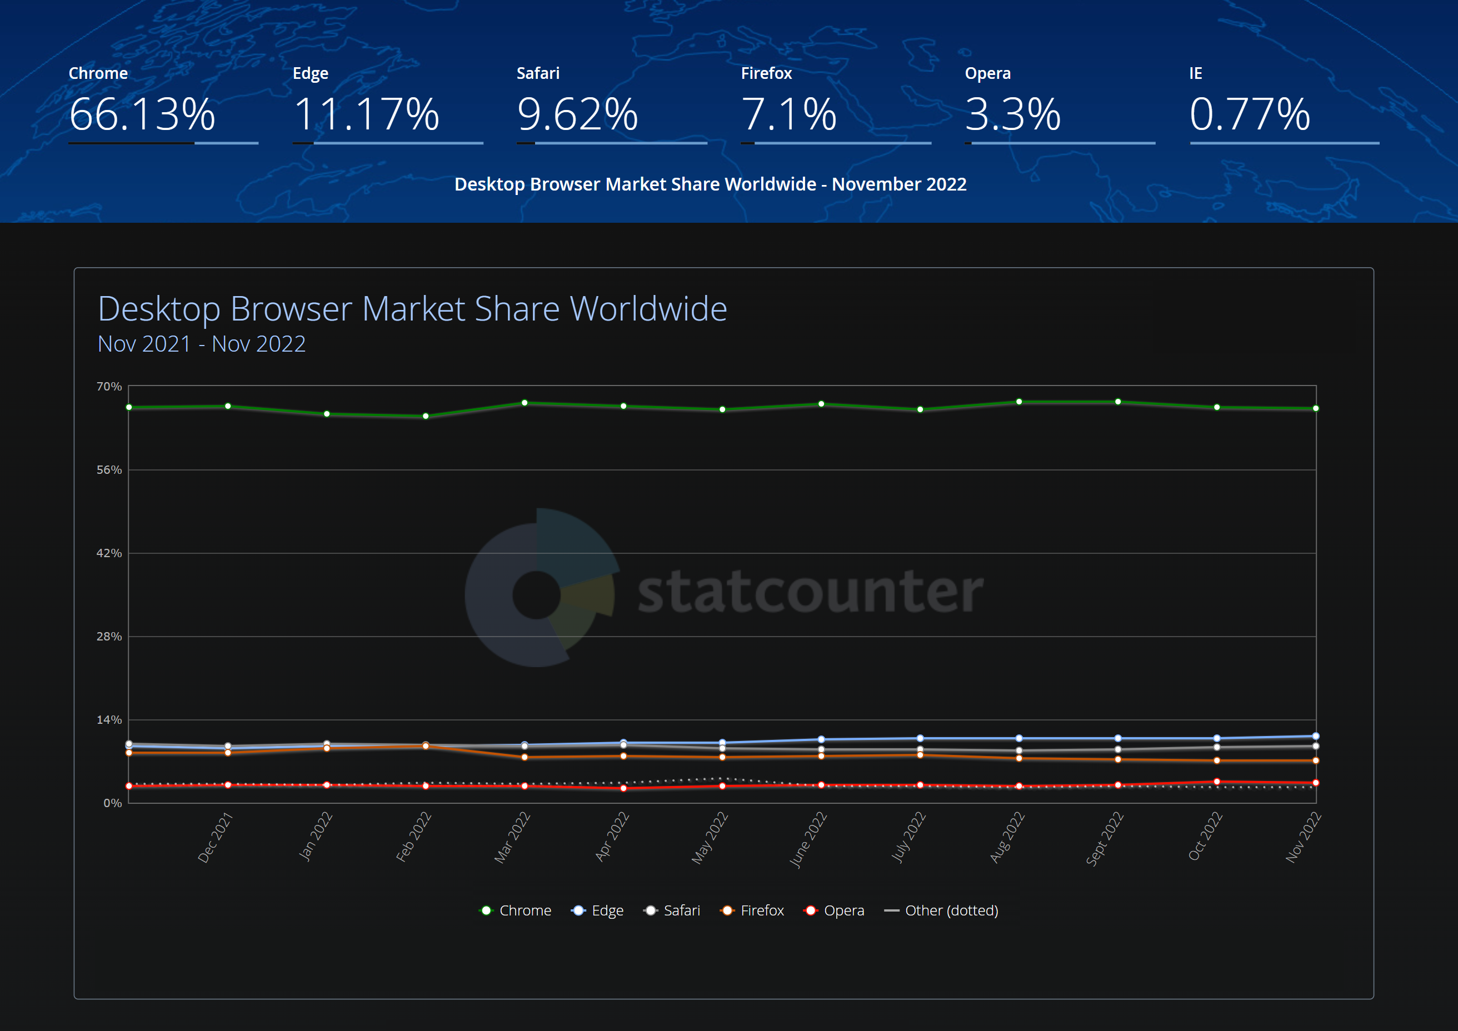
Task: Click the Safari 9.62% statistic
Action: tap(577, 114)
